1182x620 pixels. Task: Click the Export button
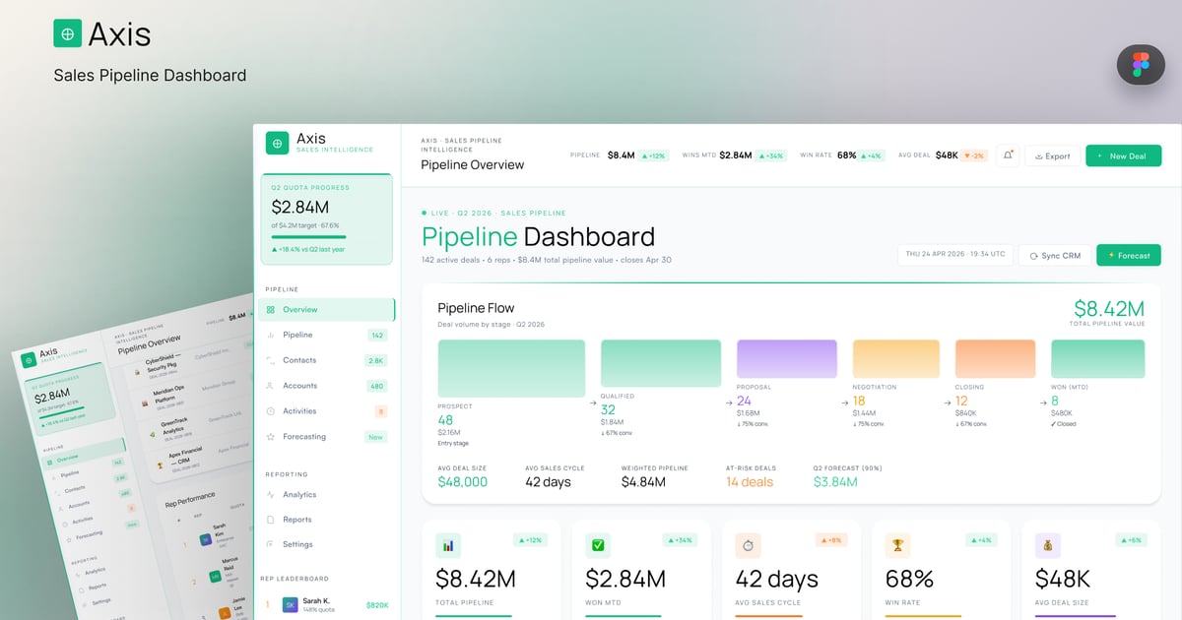tap(1052, 155)
